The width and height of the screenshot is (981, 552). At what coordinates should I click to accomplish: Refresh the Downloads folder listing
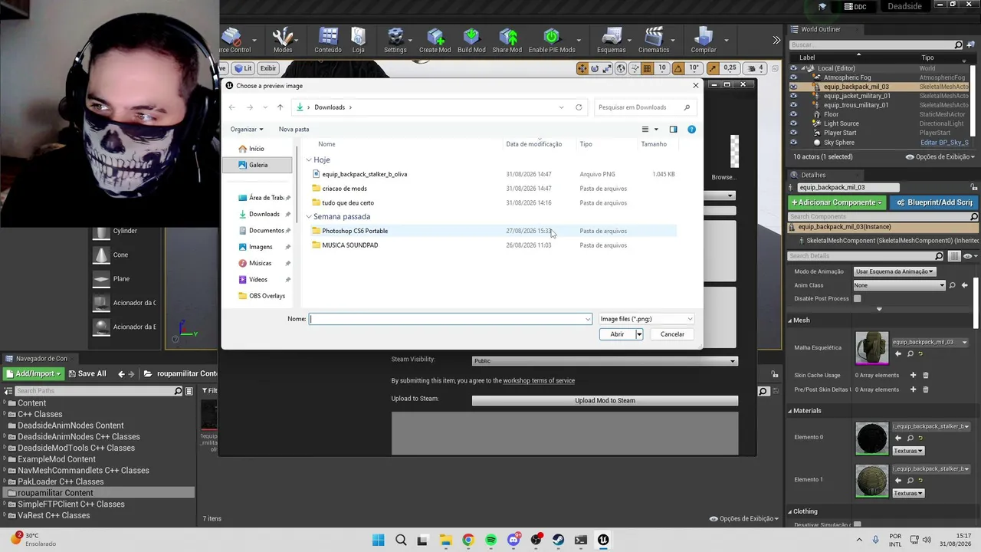click(x=579, y=107)
